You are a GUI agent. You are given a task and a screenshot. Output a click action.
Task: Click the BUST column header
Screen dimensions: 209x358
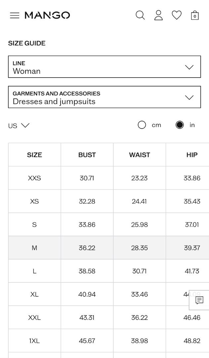[87, 155]
